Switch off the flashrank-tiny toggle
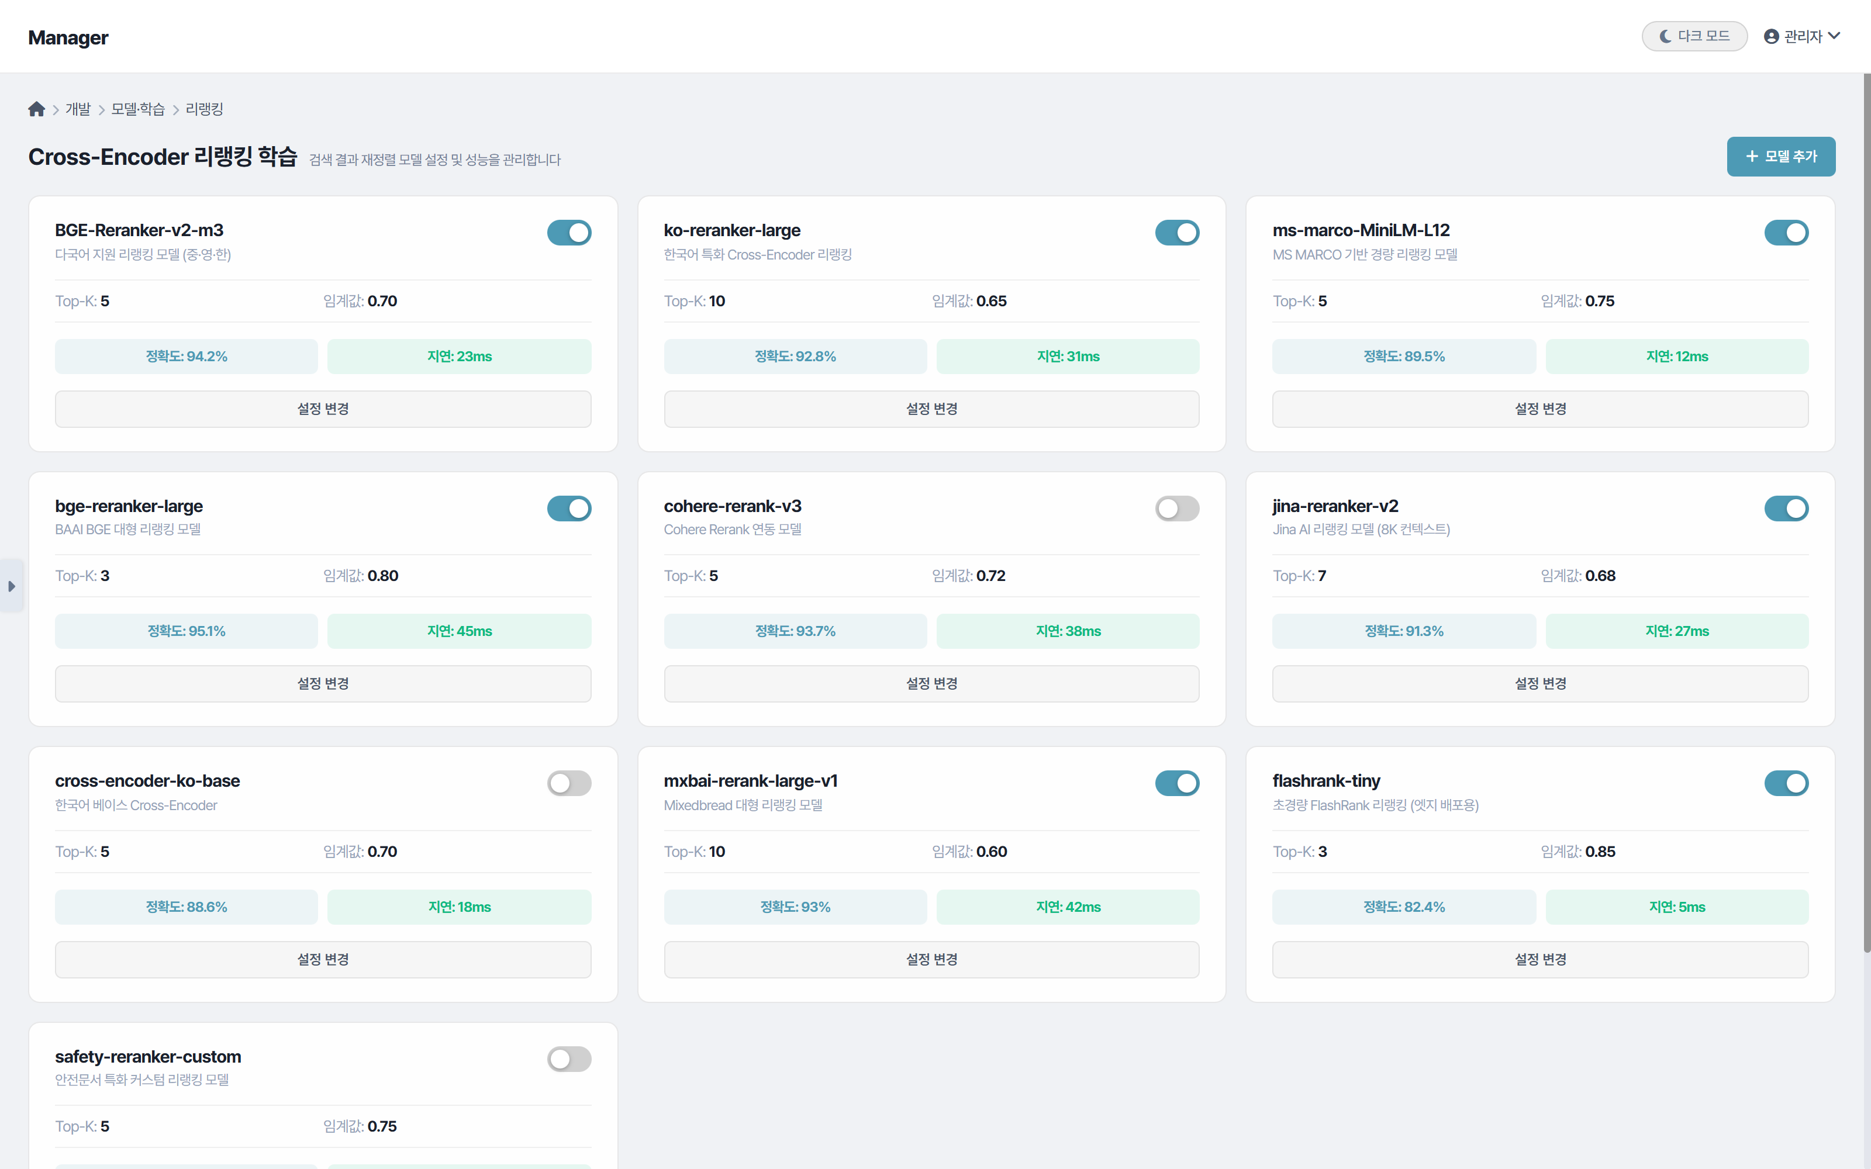The height and width of the screenshot is (1169, 1871). click(1786, 783)
